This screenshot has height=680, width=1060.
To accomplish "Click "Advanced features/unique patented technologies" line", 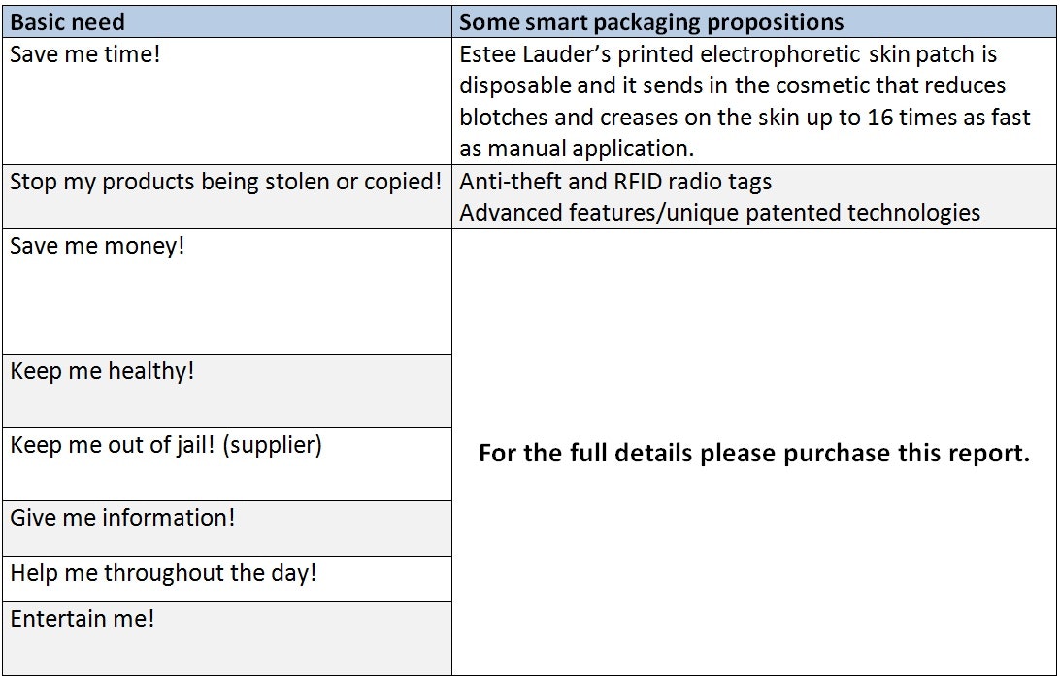I will [x=719, y=213].
